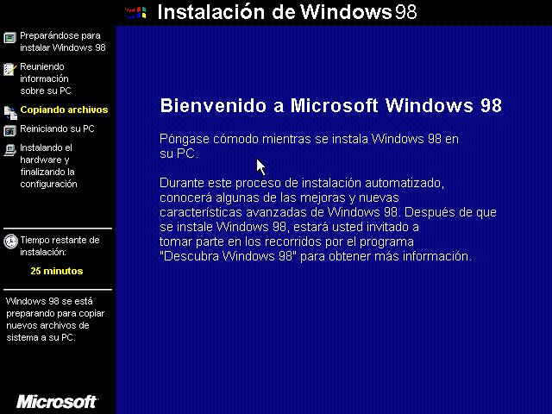Click the Tiempo restante de instalación label

tap(60, 246)
